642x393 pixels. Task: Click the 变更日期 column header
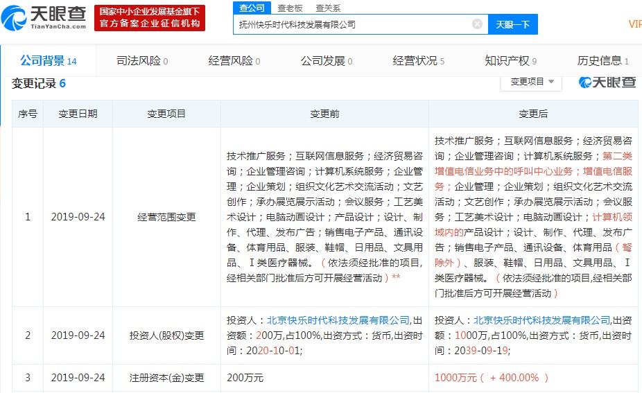coord(78,114)
